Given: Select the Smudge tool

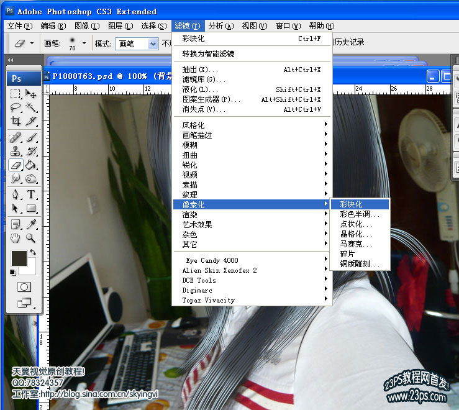Looking at the screenshot, I should pyautogui.click(x=16, y=178).
